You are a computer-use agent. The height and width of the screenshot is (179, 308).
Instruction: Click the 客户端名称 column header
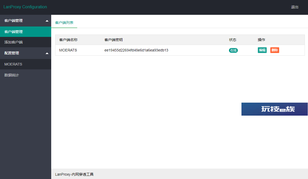tap(68, 40)
